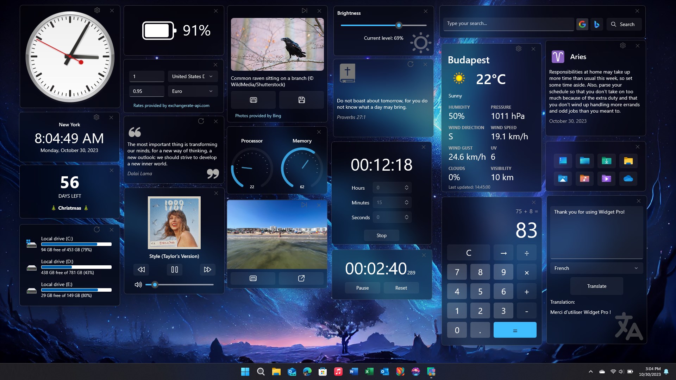Click the Type your search input field
Image resolution: width=676 pixels, height=380 pixels.
[x=508, y=24]
